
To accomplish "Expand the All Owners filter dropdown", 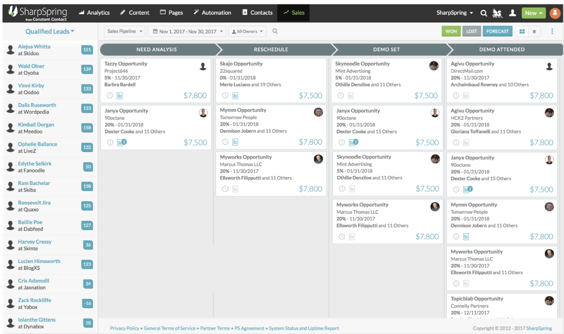I will tap(247, 31).
